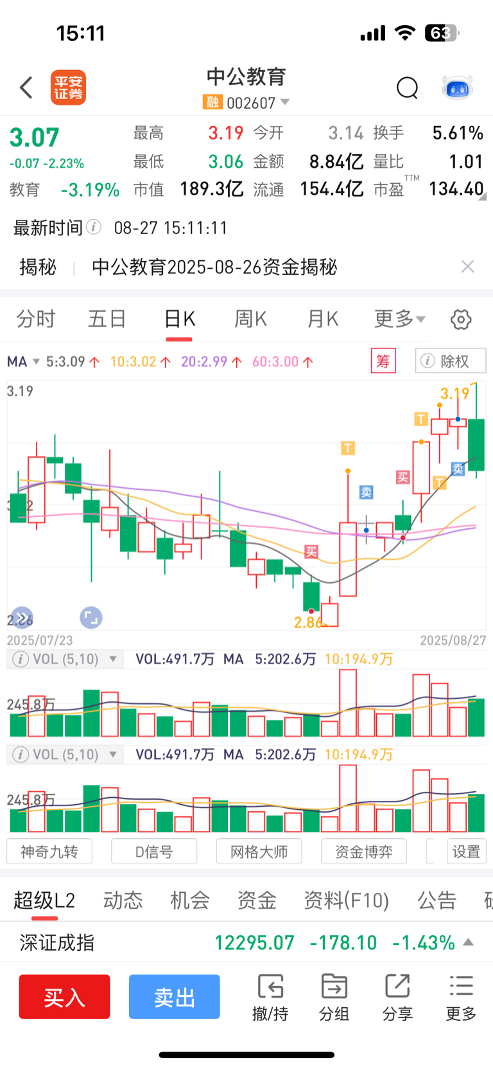The image size is (493, 1069).
Task: Tap the top T marker below 3.19
Action: point(421,419)
